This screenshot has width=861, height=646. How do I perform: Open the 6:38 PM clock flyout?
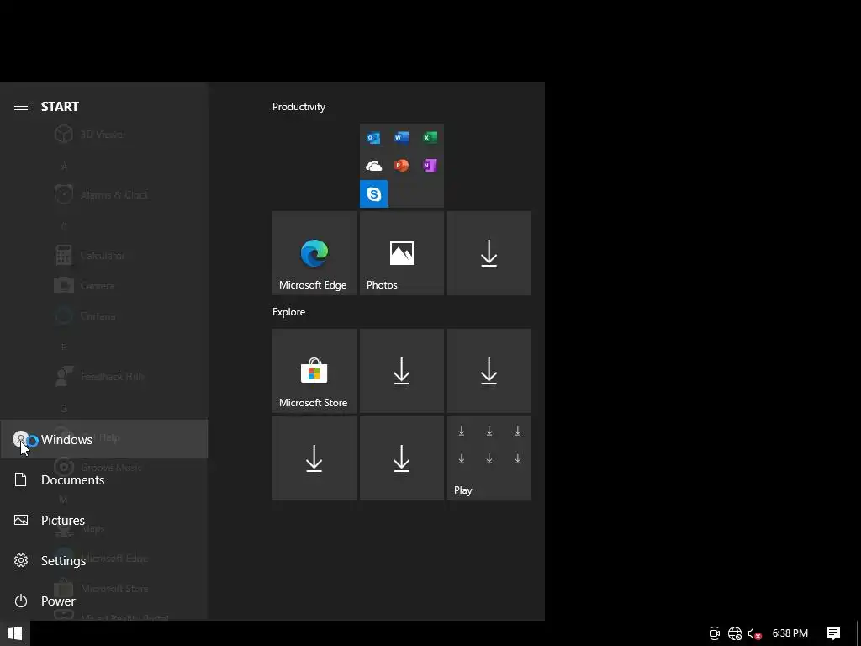[790, 633]
